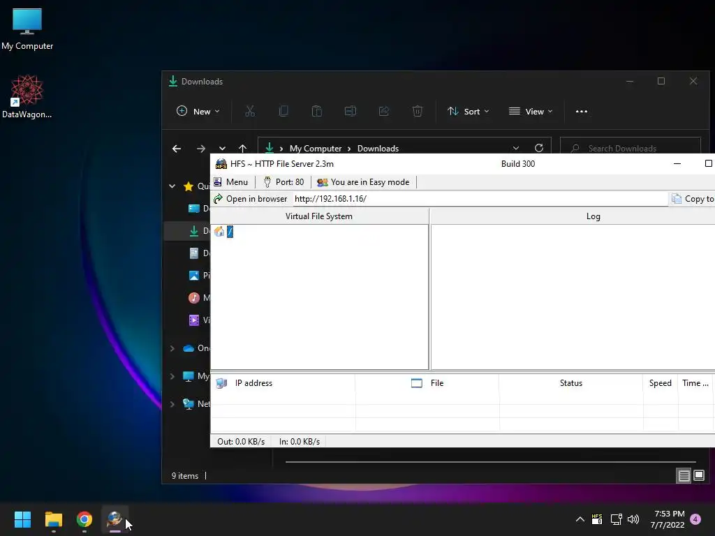Select the root home folder icon in Virtual File System
Screen dimensions: 715x536
(x=219, y=232)
